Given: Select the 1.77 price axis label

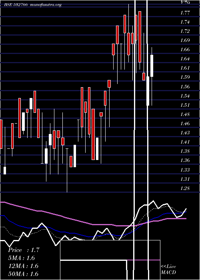Looking at the screenshot, I should pos(185,13).
